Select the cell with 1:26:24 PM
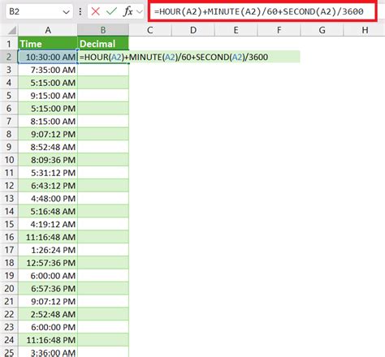This screenshot has height=357, width=385. (x=48, y=250)
